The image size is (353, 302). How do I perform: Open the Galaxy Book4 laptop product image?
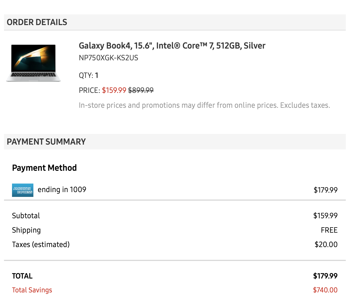click(33, 63)
